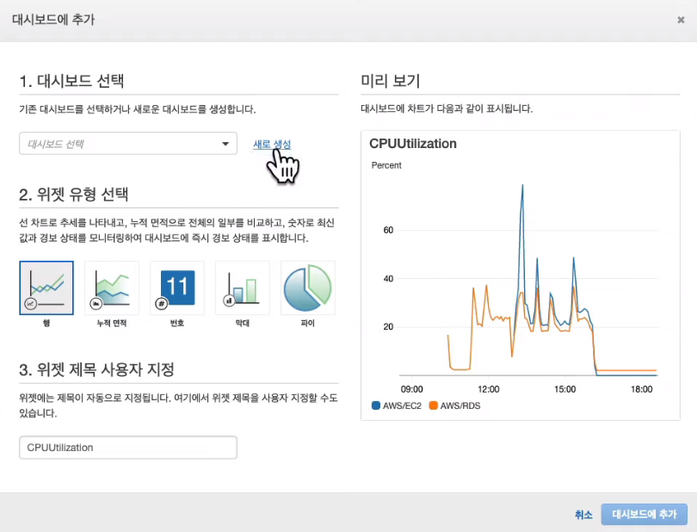The width and height of the screenshot is (697, 532).
Task: Select the stacked area widget type
Action: (112, 288)
